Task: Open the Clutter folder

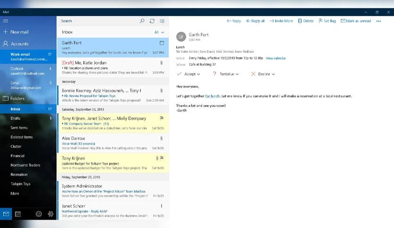Action: pos(28,147)
